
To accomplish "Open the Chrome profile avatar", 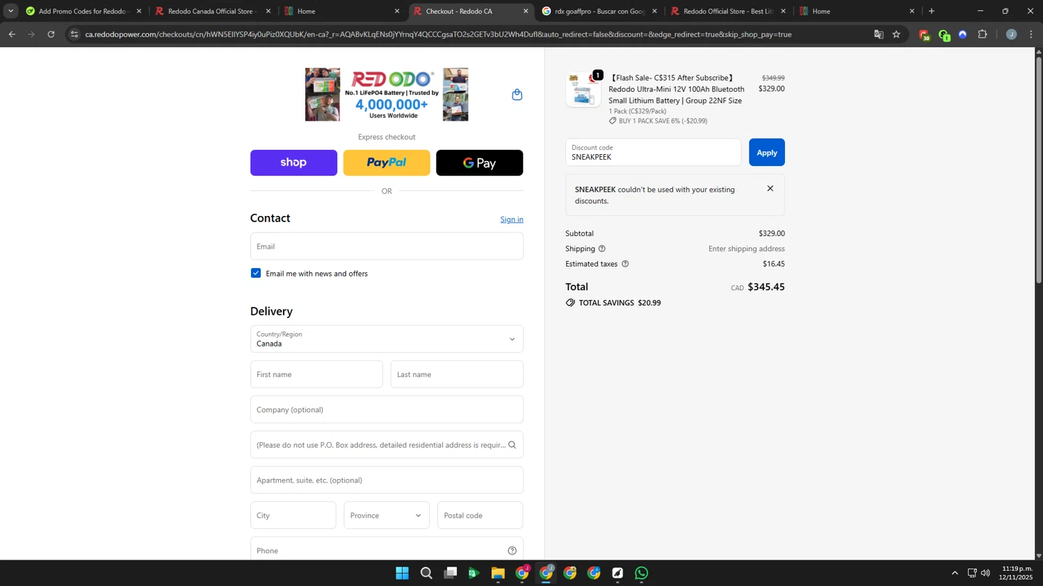I will pyautogui.click(x=1011, y=34).
